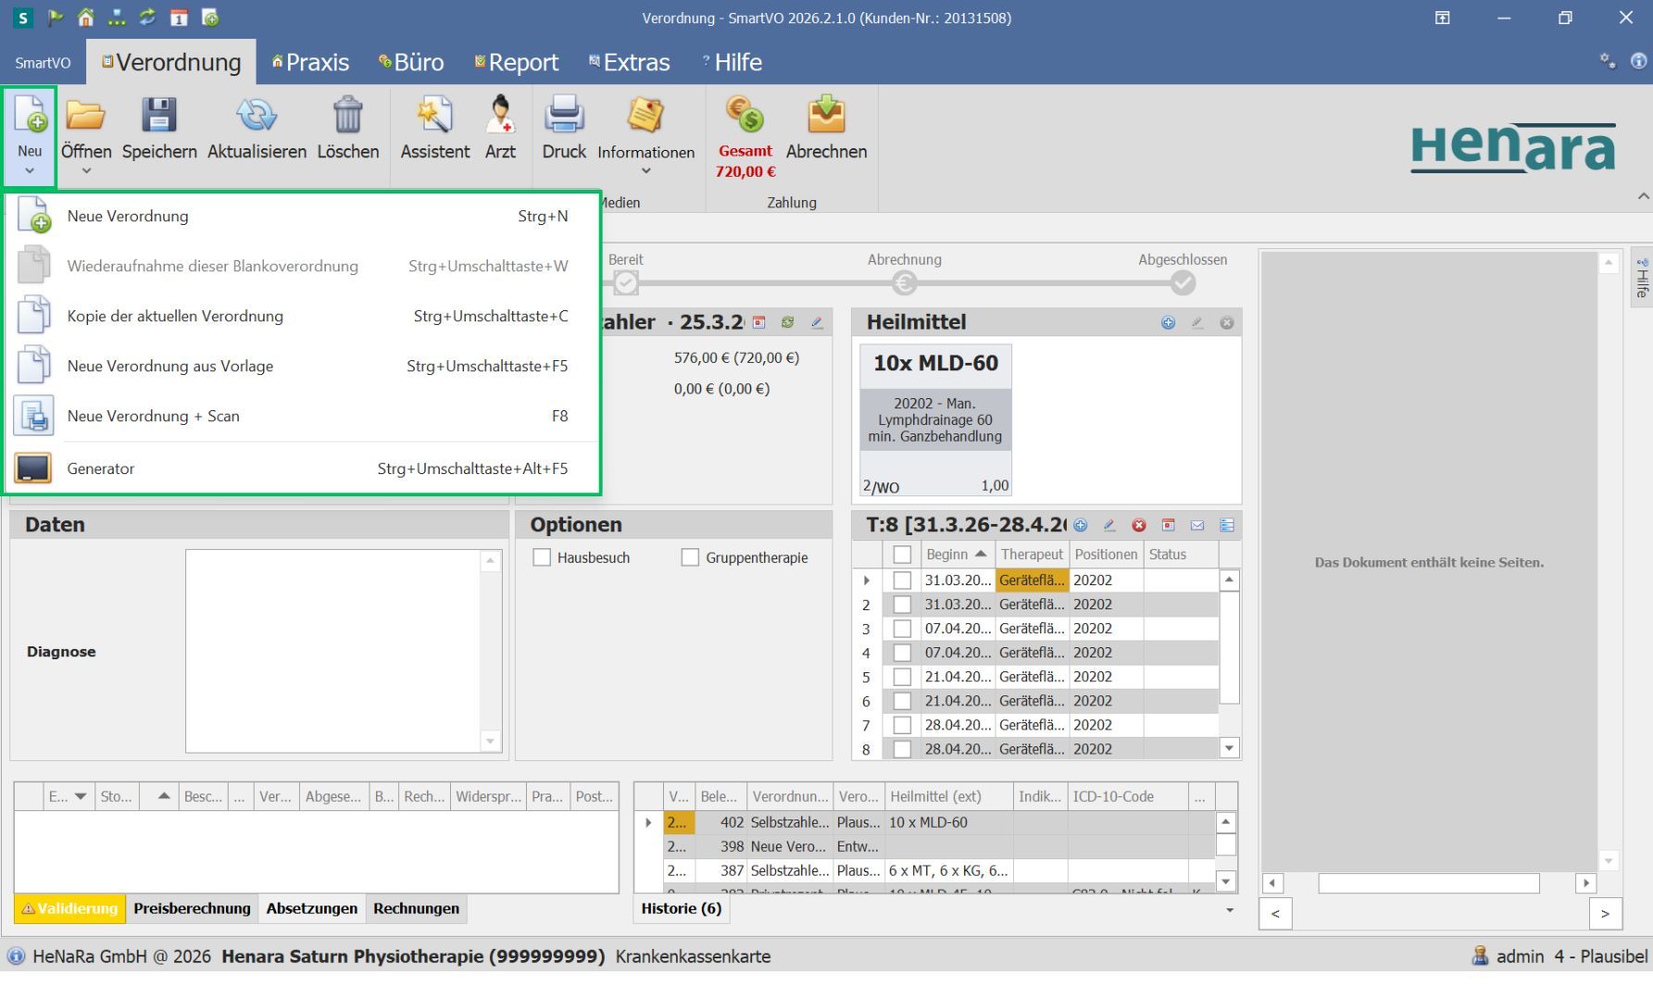Image resolution: width=1653 pixels, height=1000 pixels.
Task: Click the Abrechnen inbox icon
Action: coord(826,115)
